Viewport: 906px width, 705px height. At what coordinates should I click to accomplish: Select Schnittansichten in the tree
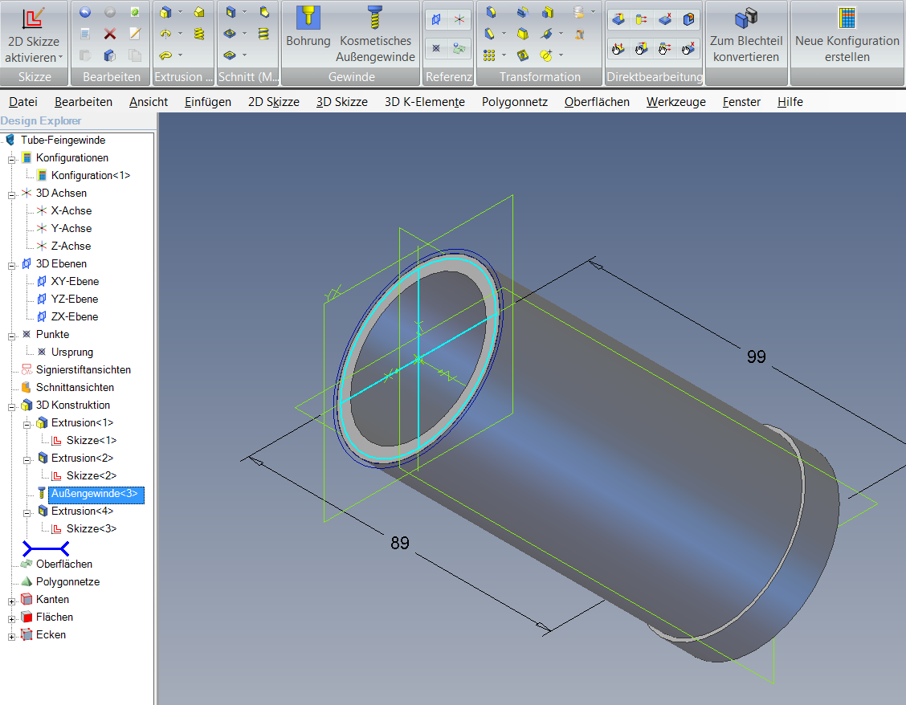[x=75, y=387]
